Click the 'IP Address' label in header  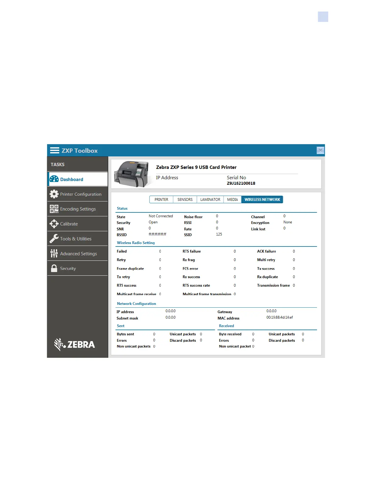(x=167, y=178)
